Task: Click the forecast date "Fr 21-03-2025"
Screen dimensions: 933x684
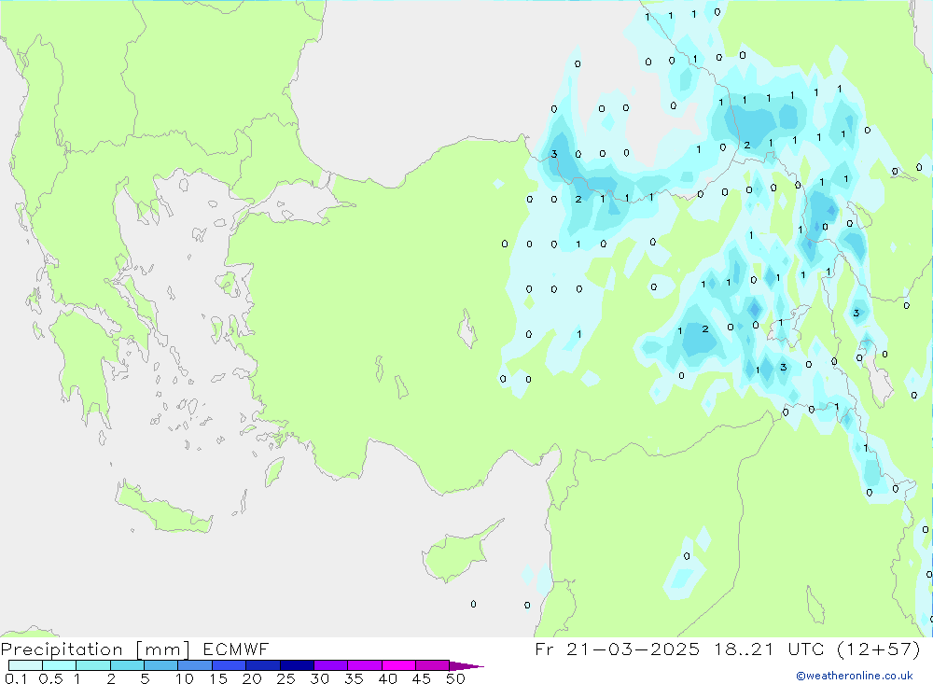Action: [x=620, y=649]
